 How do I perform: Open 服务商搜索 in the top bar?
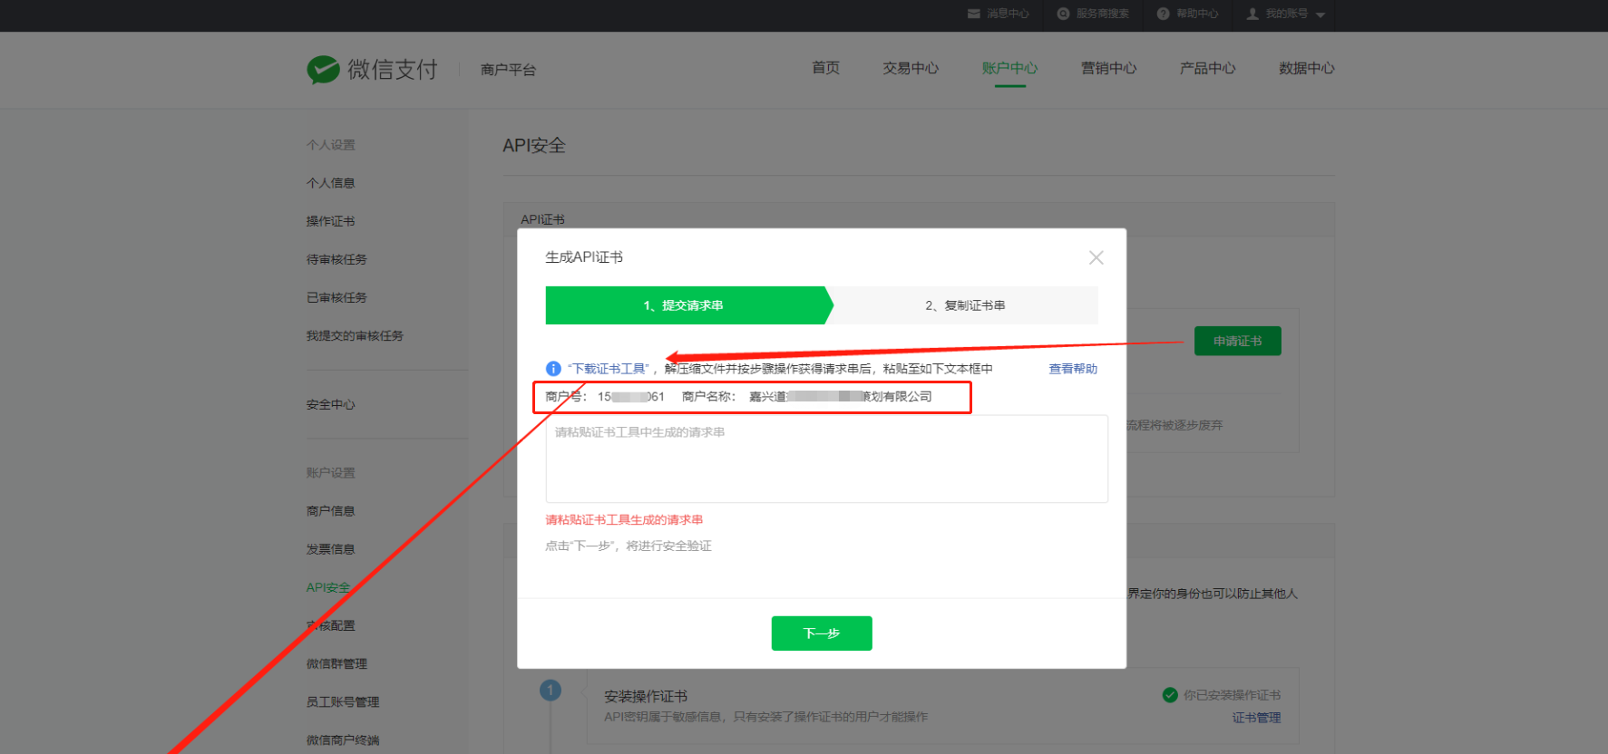pos(1102,14)
